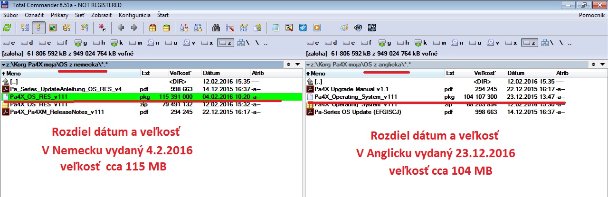Viewport: 608px width, 197px height.
Task: Open the Konfigurácia menu
Action: pos(134,15)
